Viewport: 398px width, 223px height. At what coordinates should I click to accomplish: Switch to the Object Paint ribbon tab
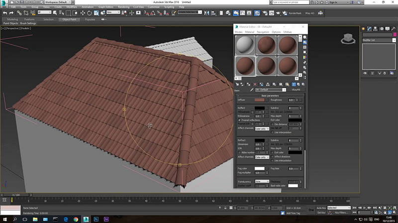point(68,19)
